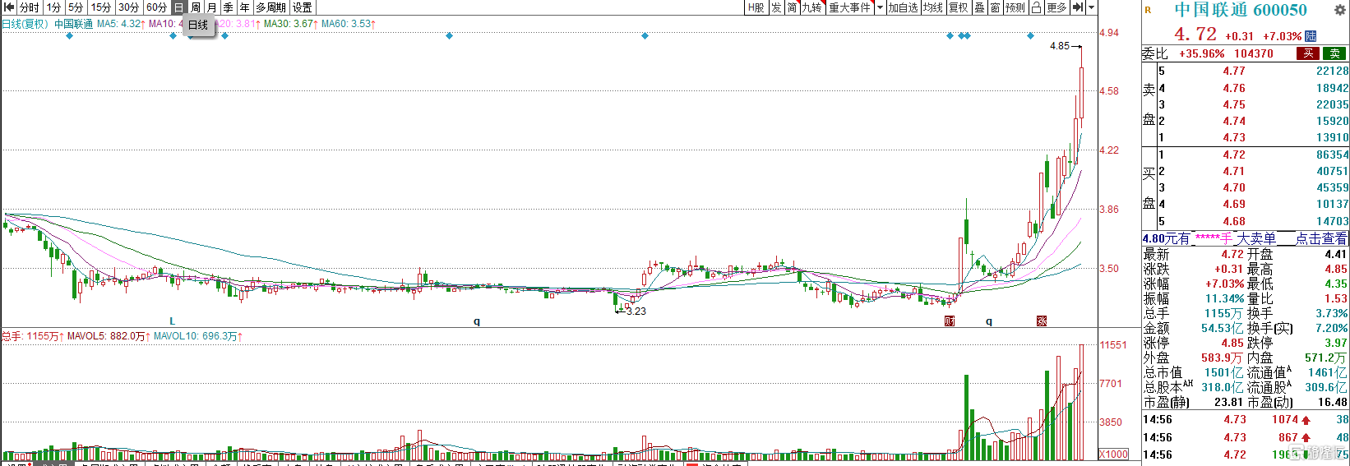The height and width of the screenshot is (466, 1350).
Task: Click sell level 1 price 4.73
Action: point(1233,137)
